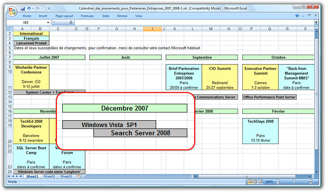Select Brief Partenaires Entreprises 2007/2008 cell
The height and width of the screenshot is (192, 326).
coord(184,77)
